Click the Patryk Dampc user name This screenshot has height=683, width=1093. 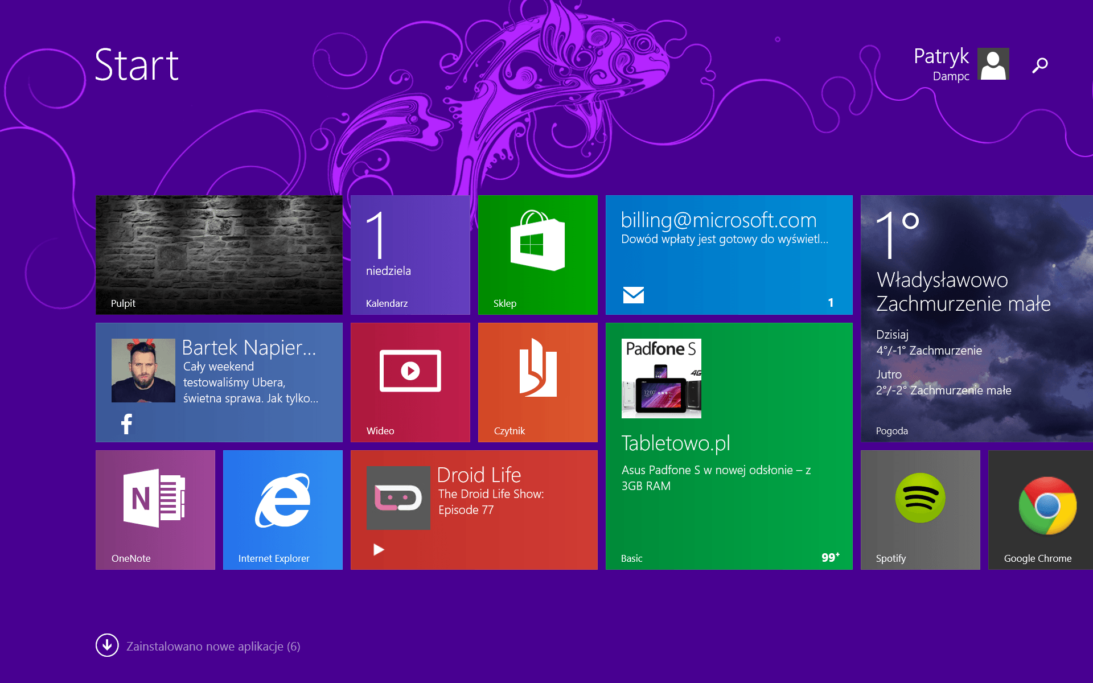(942, 64)
